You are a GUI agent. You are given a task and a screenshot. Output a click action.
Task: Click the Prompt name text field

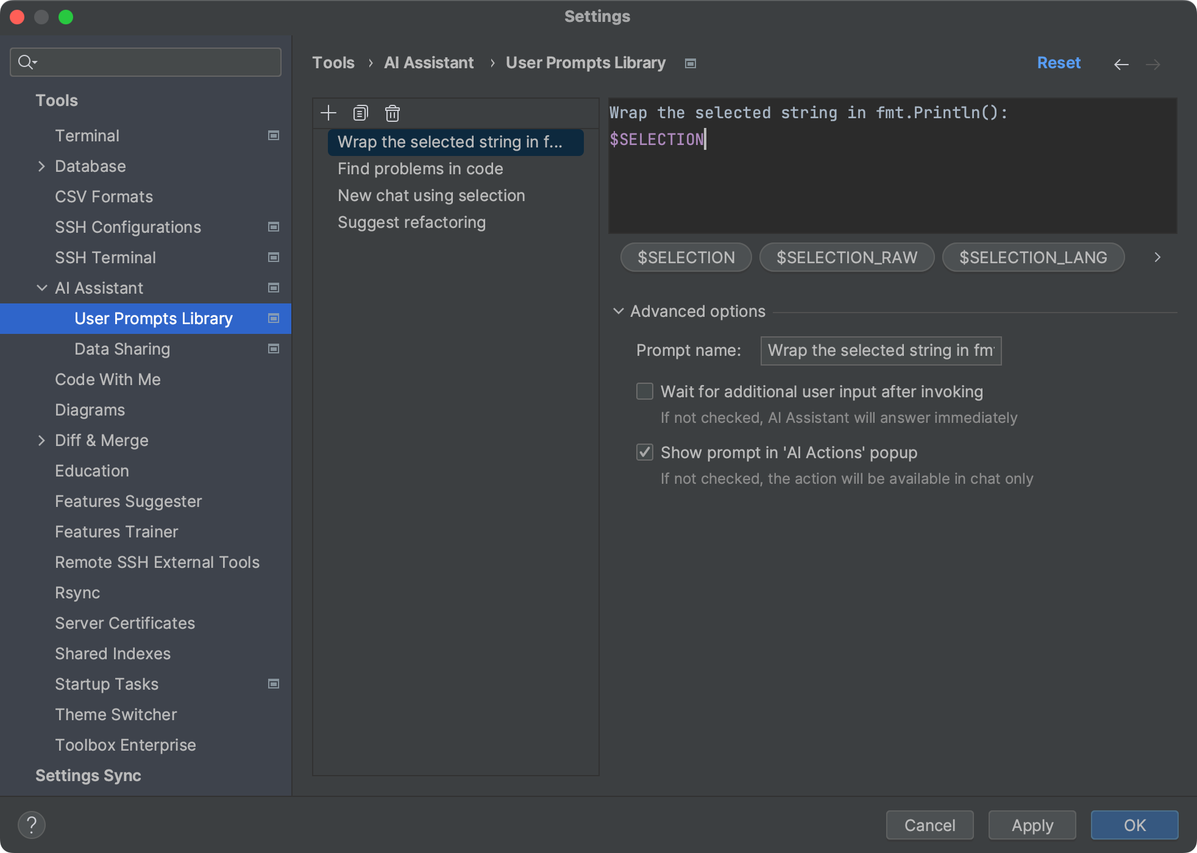[x=880, y=350]
